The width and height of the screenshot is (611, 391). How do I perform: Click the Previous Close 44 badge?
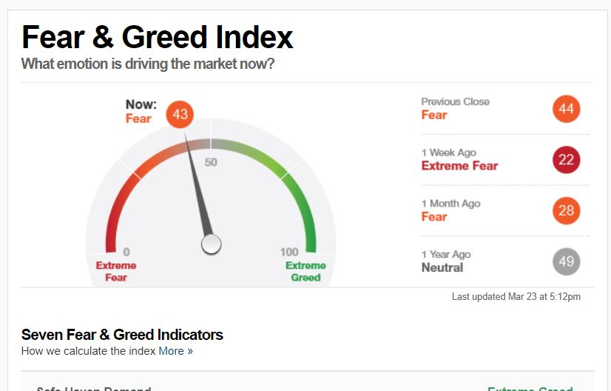tap(566, 109)
